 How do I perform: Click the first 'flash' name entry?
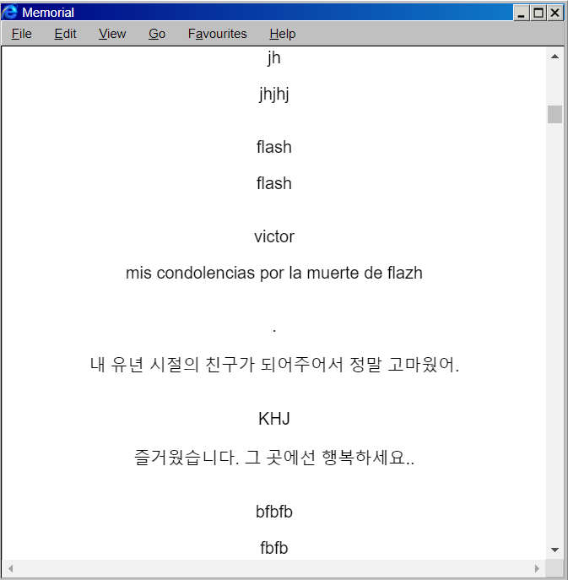point(274,147)
